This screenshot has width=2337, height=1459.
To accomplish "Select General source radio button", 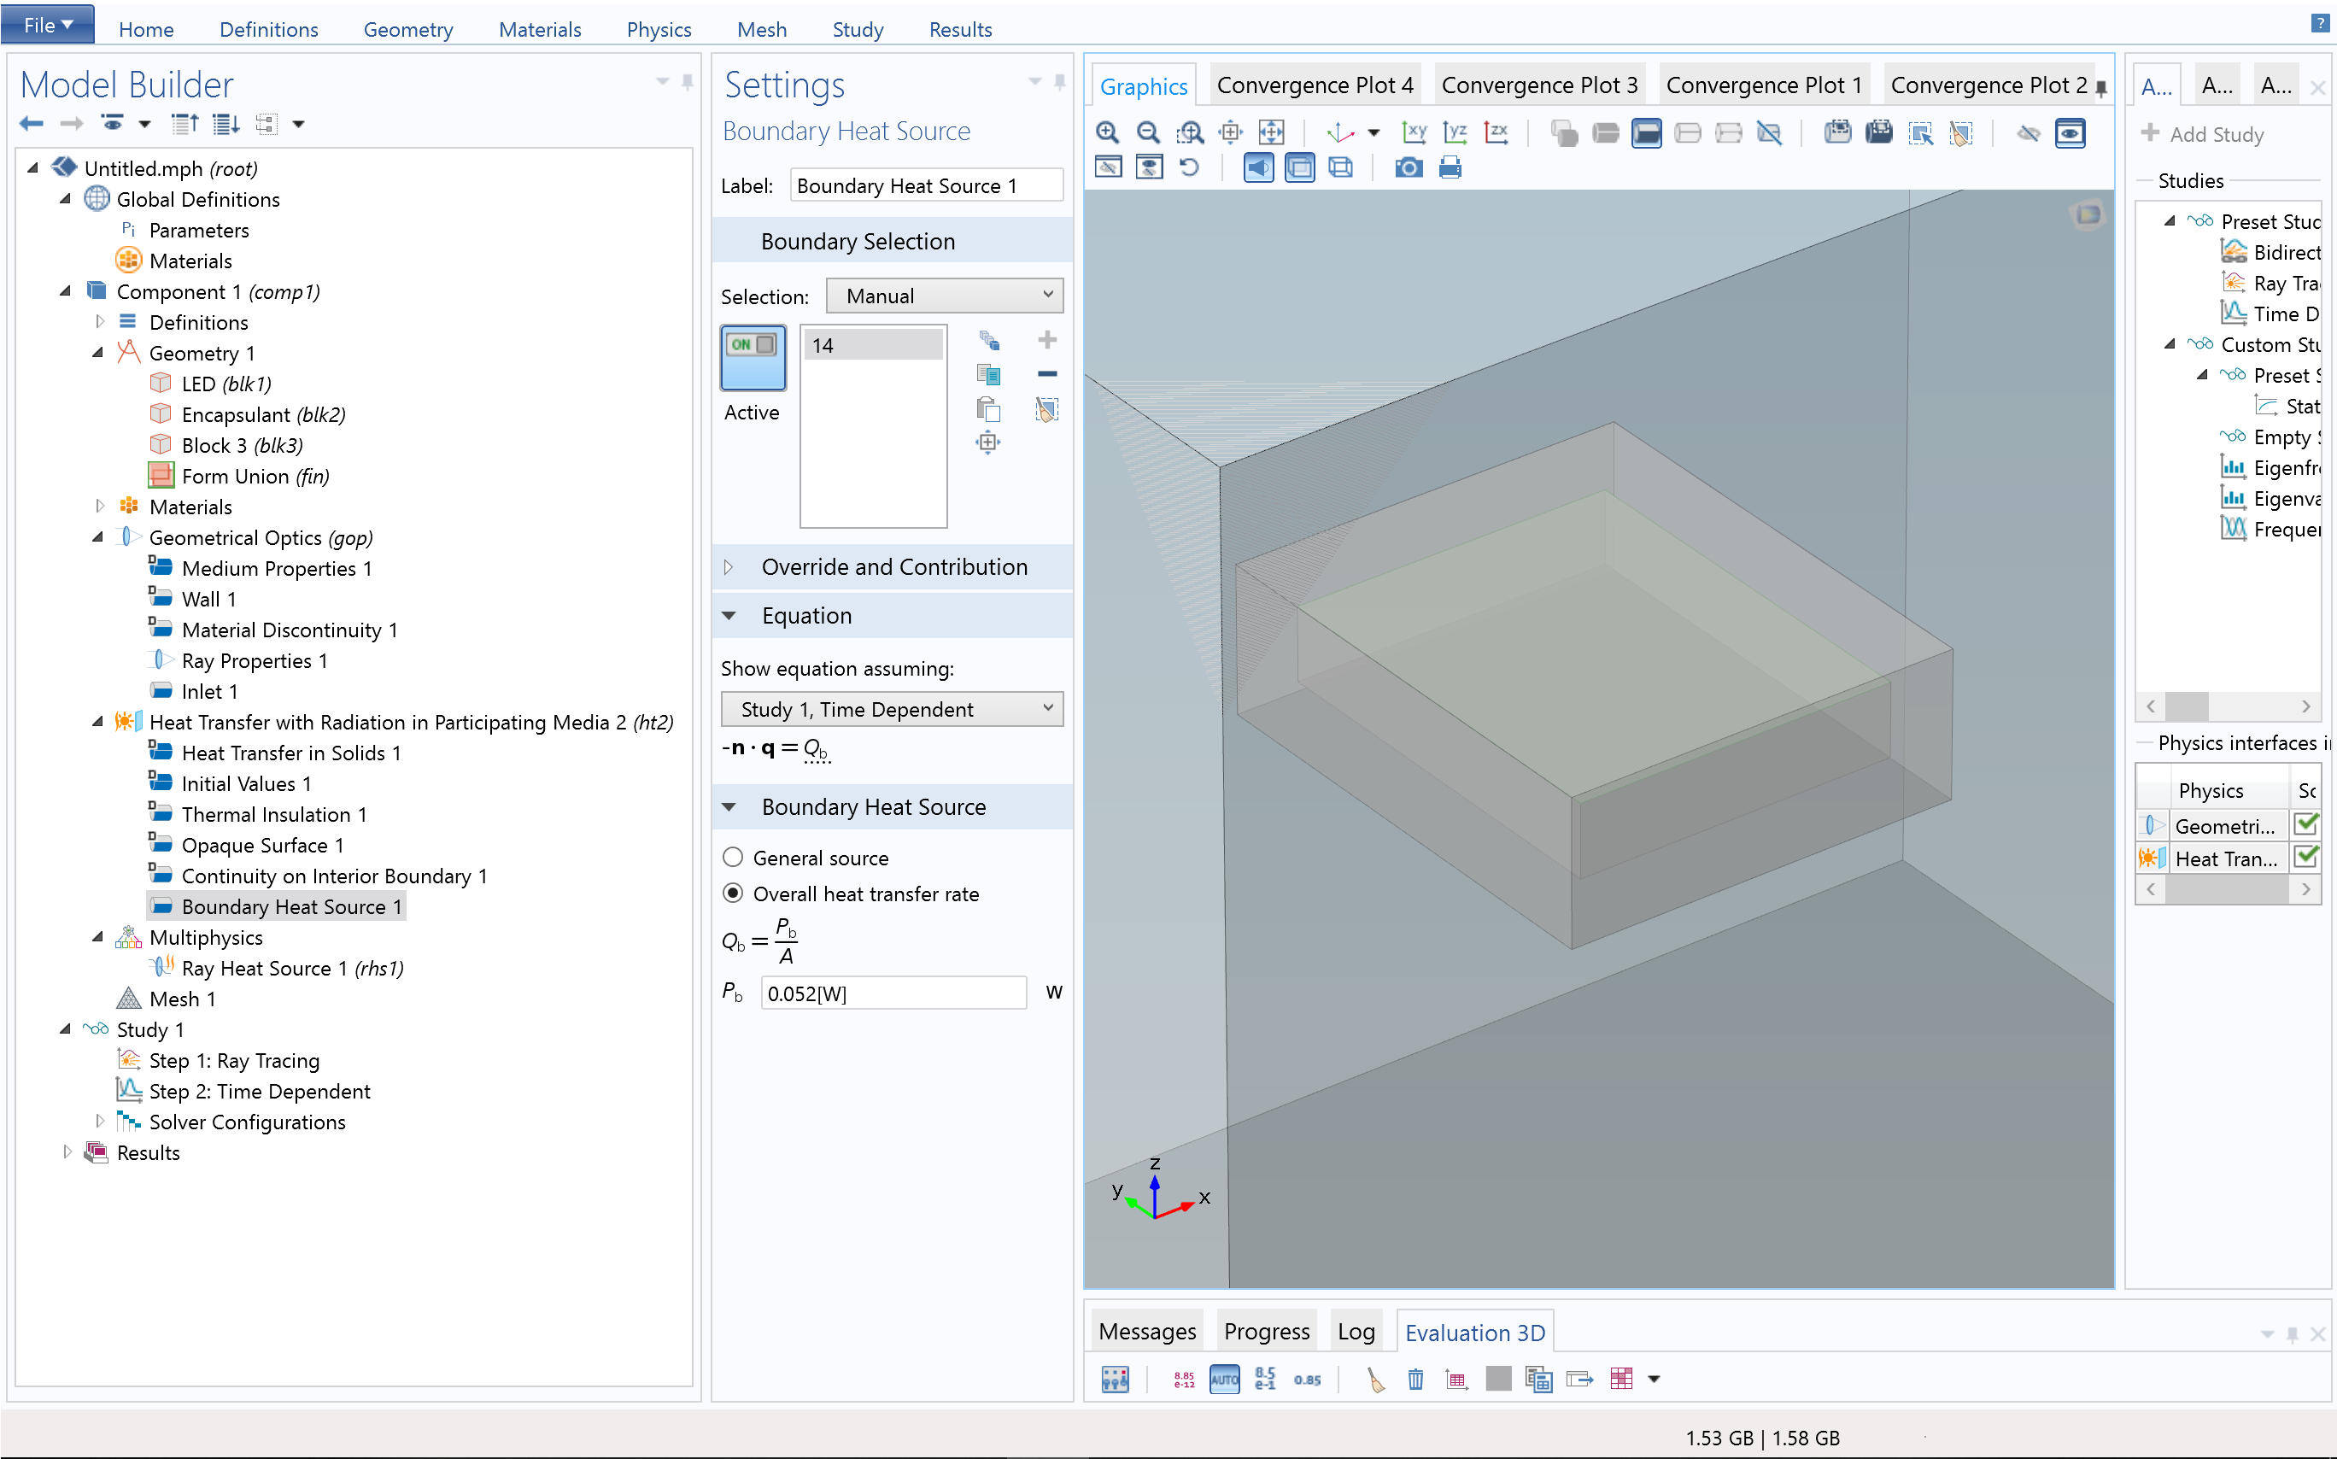I will pos(734,858).
